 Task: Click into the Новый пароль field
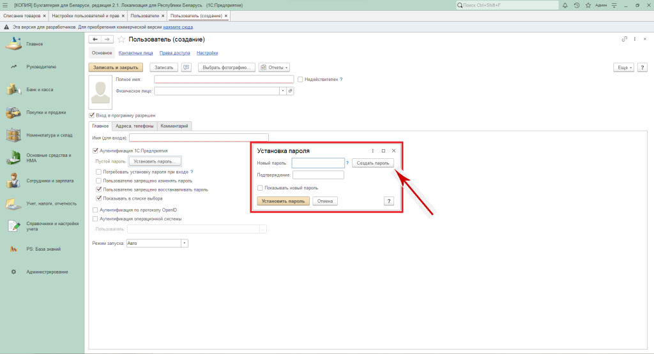tap(317, 163)
